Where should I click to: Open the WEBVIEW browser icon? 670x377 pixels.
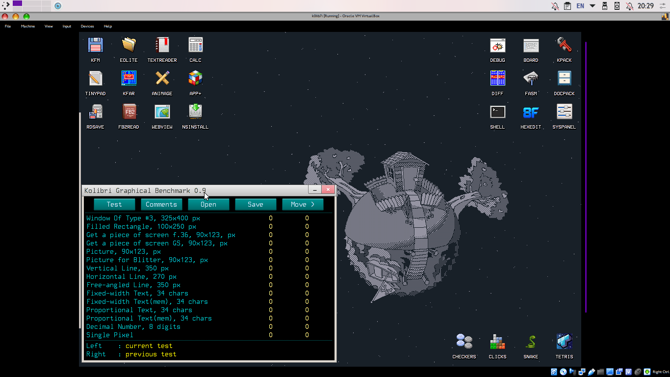click(162, 112)
